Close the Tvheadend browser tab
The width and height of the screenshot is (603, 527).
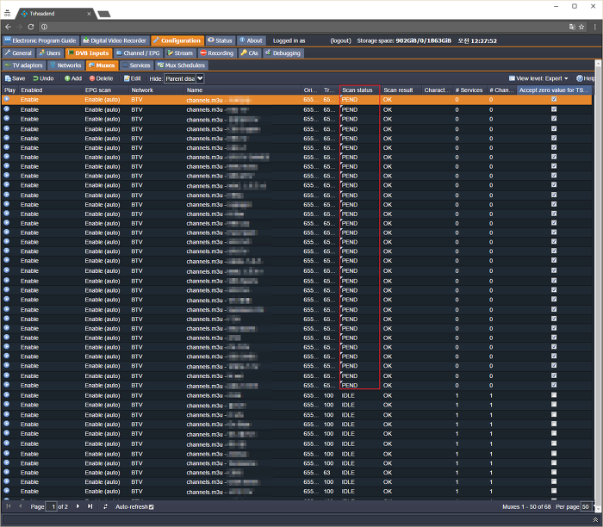click(x=89, y=14)
